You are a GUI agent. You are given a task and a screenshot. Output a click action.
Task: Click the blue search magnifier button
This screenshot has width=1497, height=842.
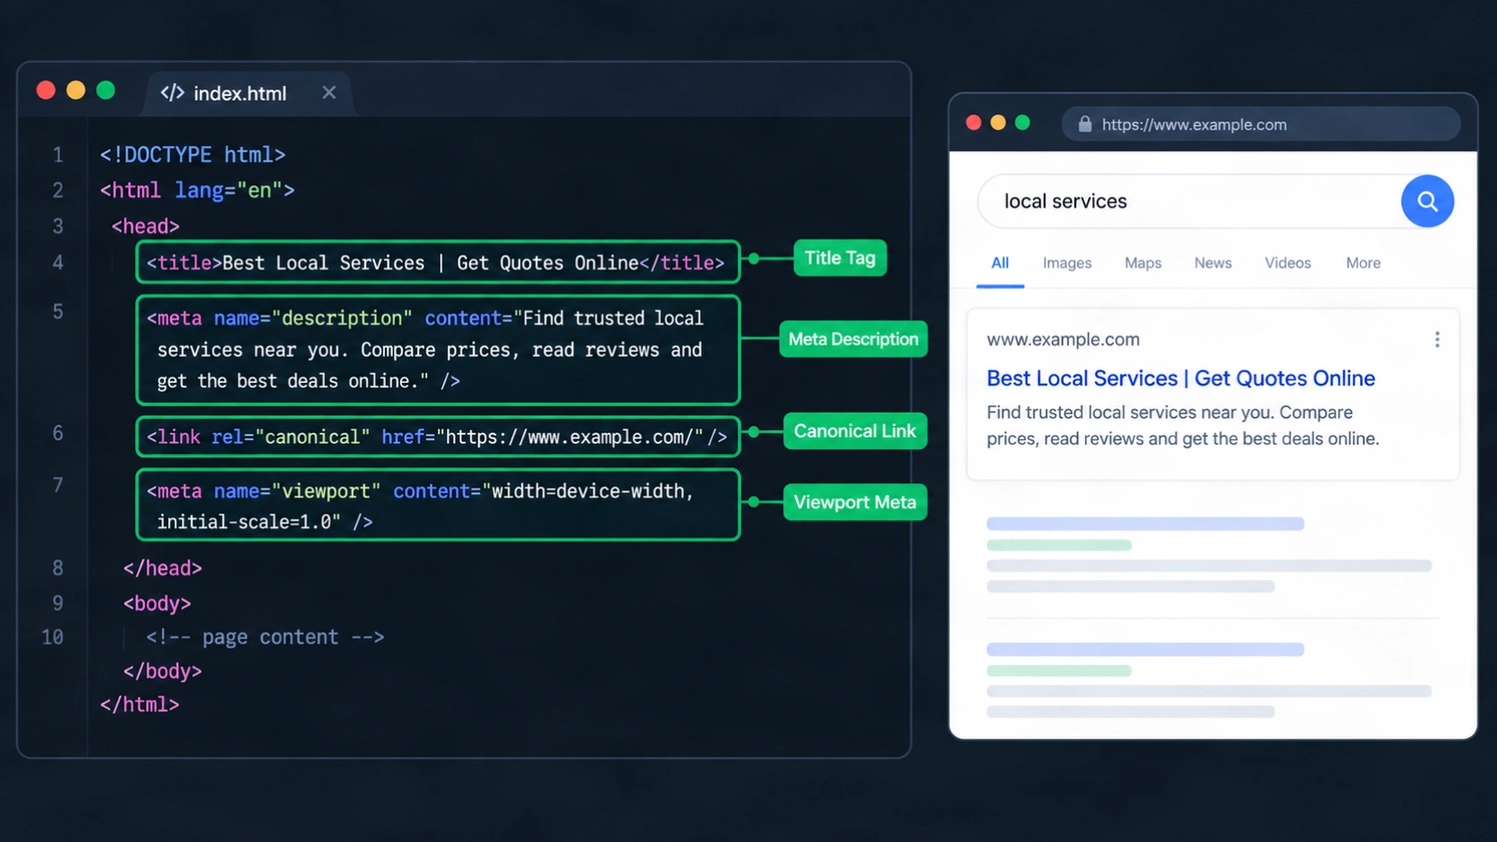pos(1427,201)
